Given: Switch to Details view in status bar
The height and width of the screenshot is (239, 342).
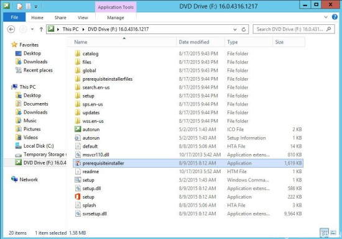Looking at the screenshot, I should [x=324, y=233].
